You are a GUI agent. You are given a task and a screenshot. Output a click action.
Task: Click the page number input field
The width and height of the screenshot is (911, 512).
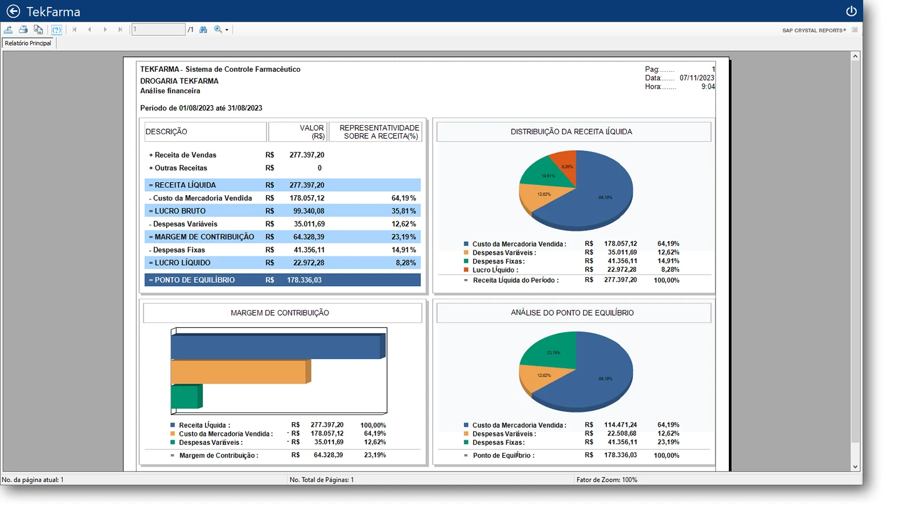tap(158, 30)
